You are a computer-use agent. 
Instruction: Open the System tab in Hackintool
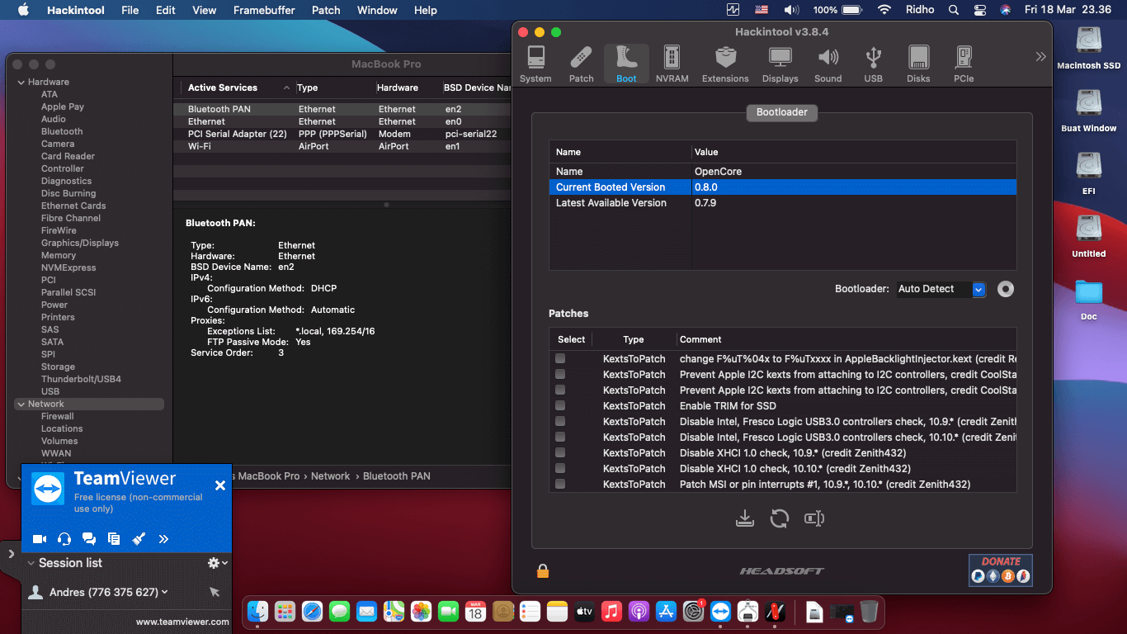535,64
